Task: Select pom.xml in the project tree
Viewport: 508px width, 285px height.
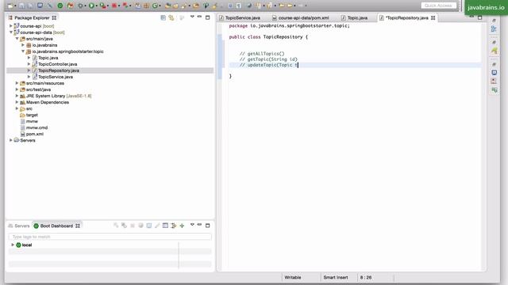Action: click(x=35, y=134)
